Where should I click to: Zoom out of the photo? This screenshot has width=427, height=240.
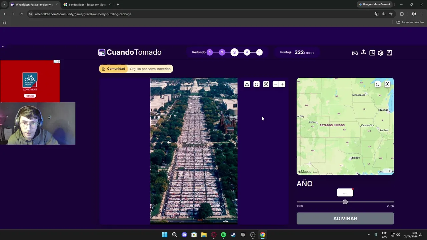pos(276,84)
